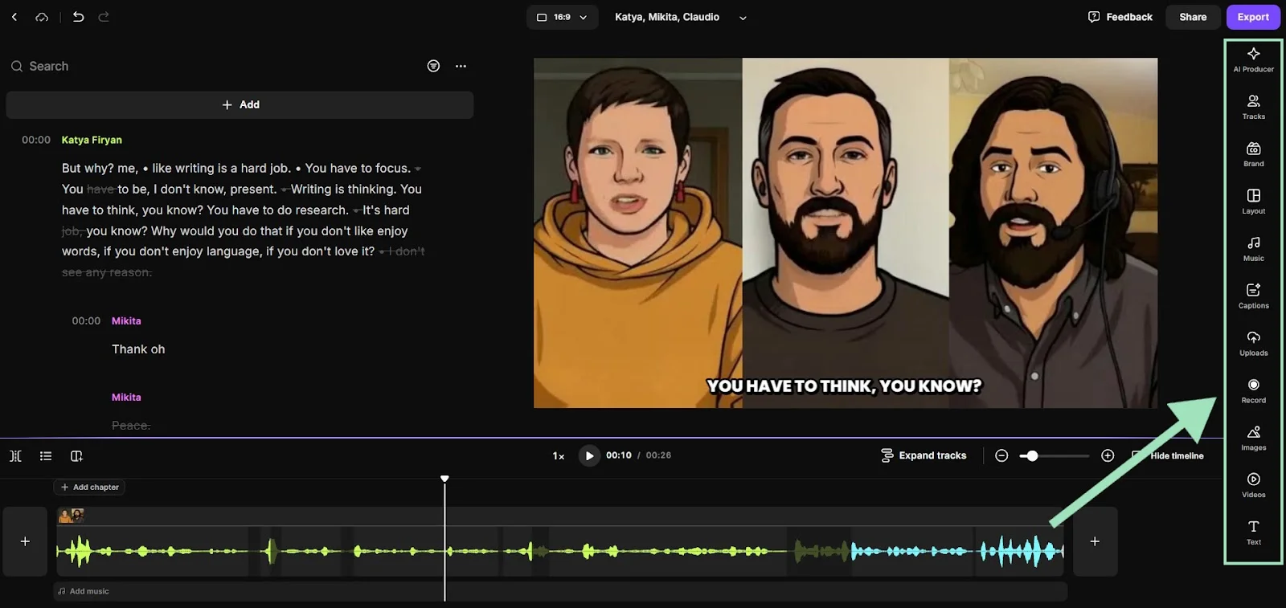Hide the timeline

1168,455
